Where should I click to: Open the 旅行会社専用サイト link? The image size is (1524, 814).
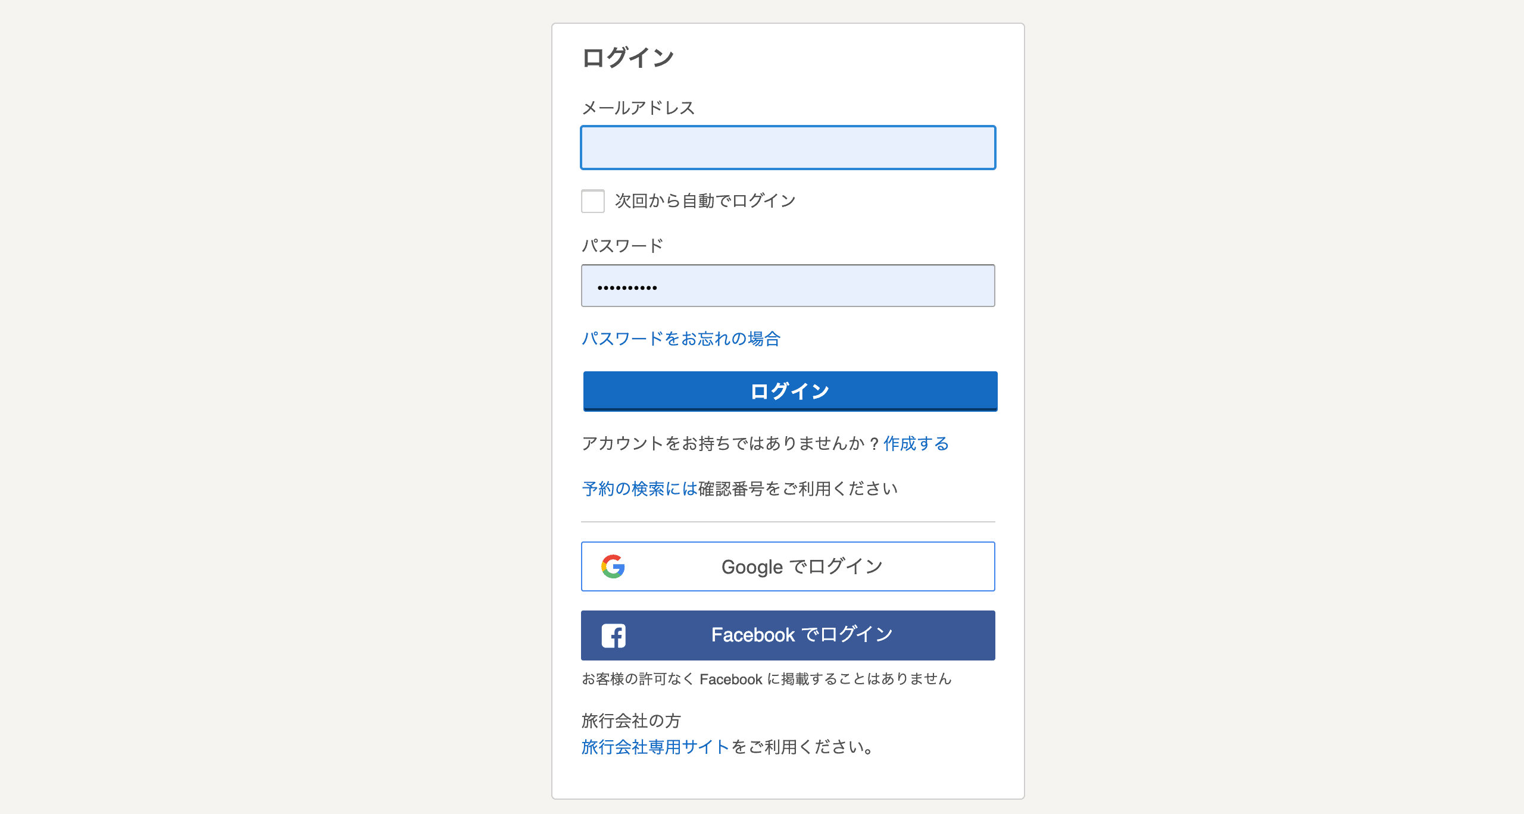[x=655, y=748]
